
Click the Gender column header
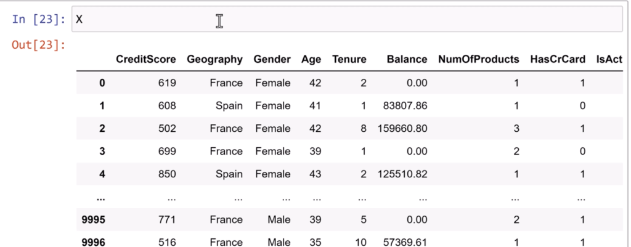click(272, 60)
